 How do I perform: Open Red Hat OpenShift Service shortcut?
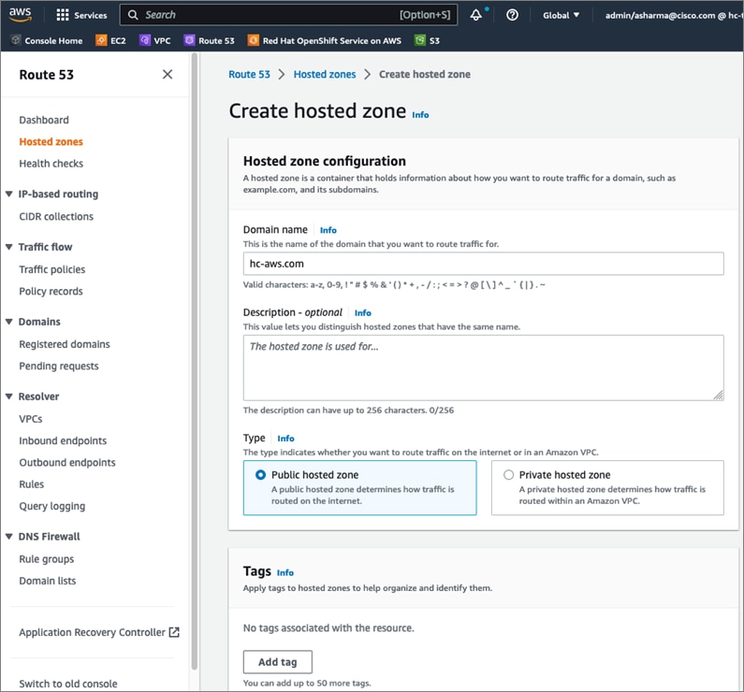click(x=327, y=40)
